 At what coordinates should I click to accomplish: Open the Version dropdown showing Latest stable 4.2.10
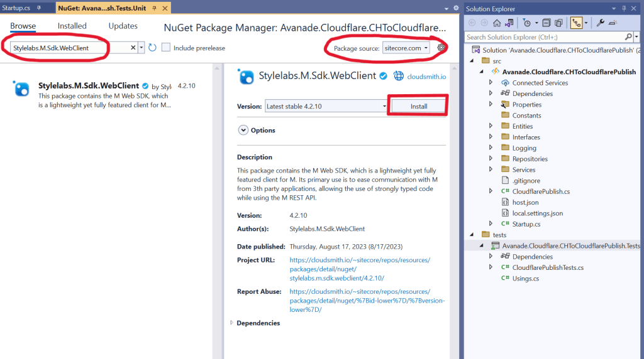326,106
